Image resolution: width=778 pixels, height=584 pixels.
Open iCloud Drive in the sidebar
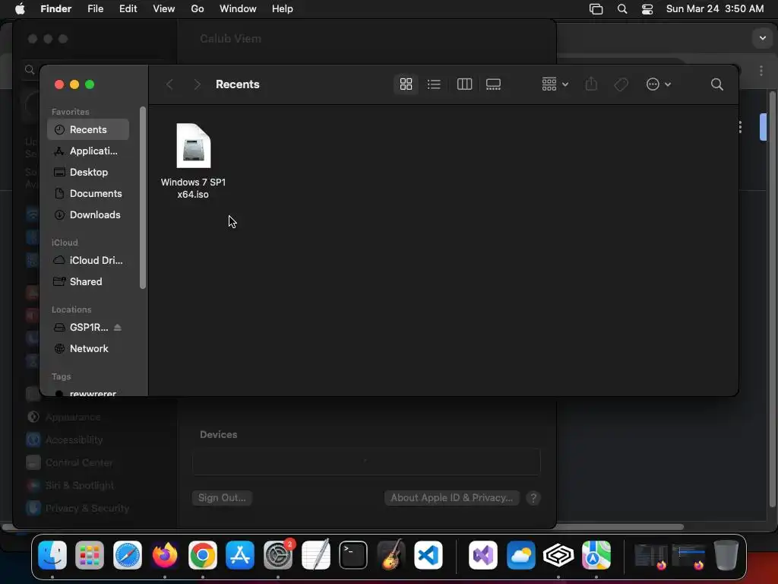pyautogui.click(x=88, y=260)
